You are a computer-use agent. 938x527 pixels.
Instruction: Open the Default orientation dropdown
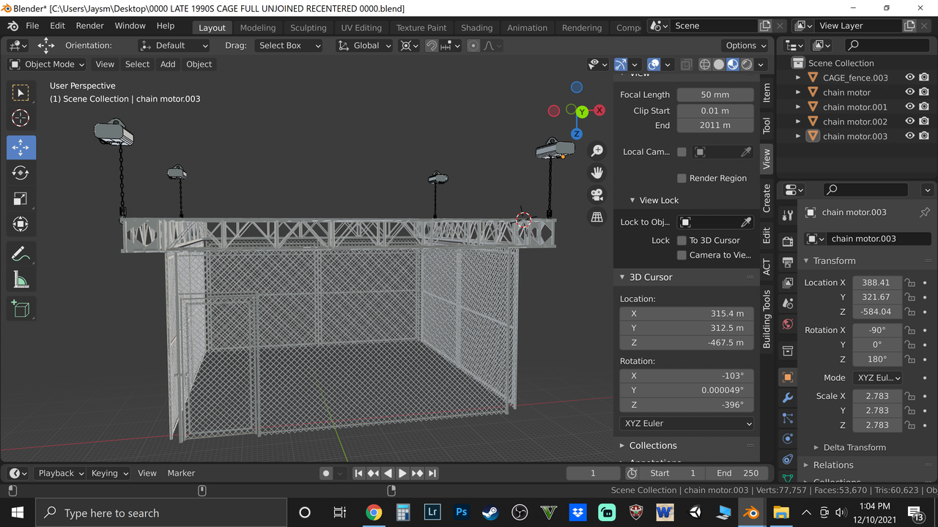(174, 45)
